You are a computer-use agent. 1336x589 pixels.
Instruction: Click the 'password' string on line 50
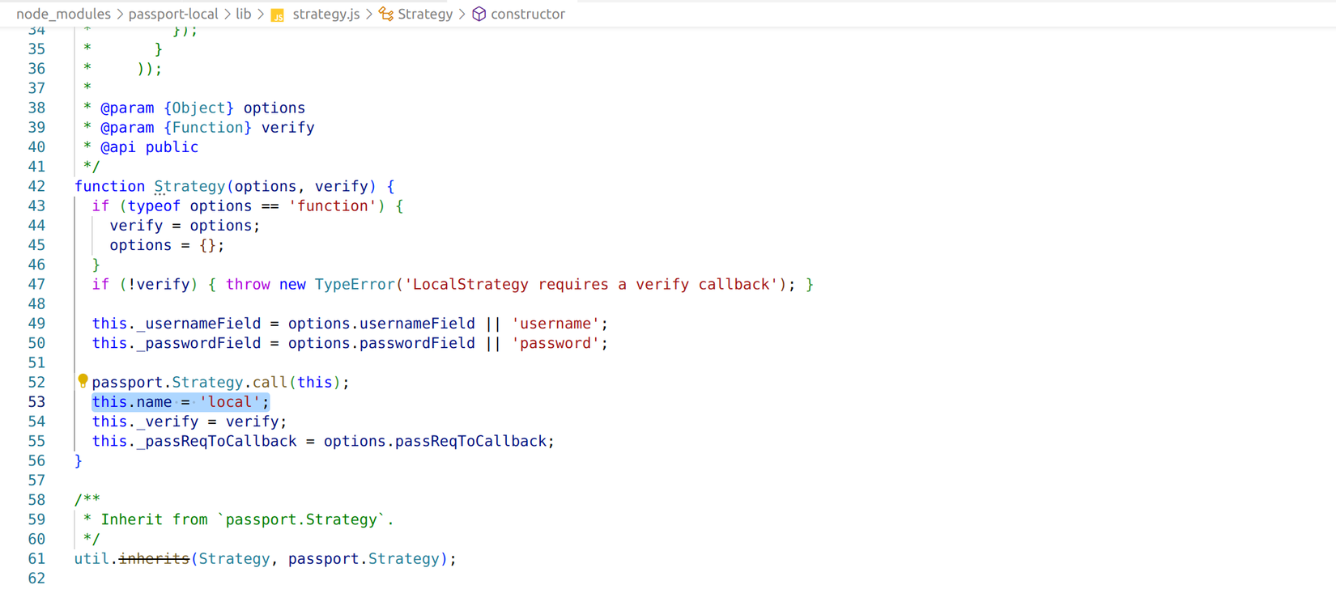[555, 343]
